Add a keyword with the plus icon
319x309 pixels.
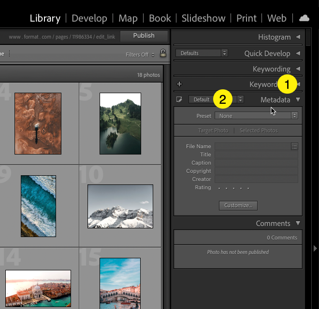[x=179, y=84]
